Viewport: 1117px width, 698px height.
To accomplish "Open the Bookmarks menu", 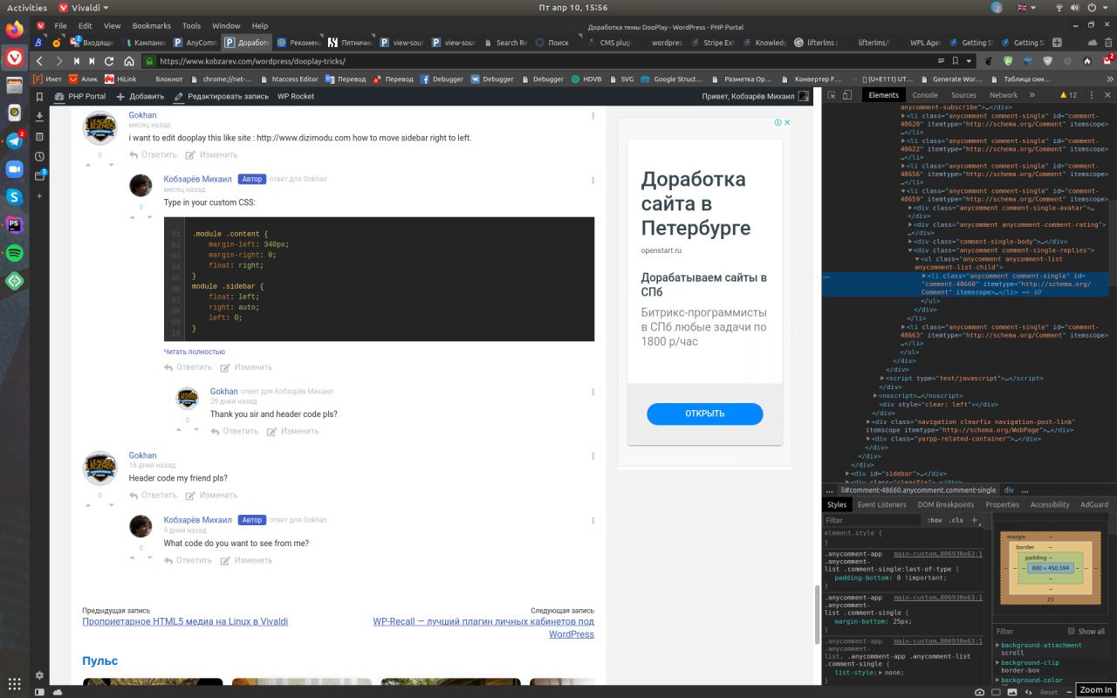I will click(x=152, y=26).
